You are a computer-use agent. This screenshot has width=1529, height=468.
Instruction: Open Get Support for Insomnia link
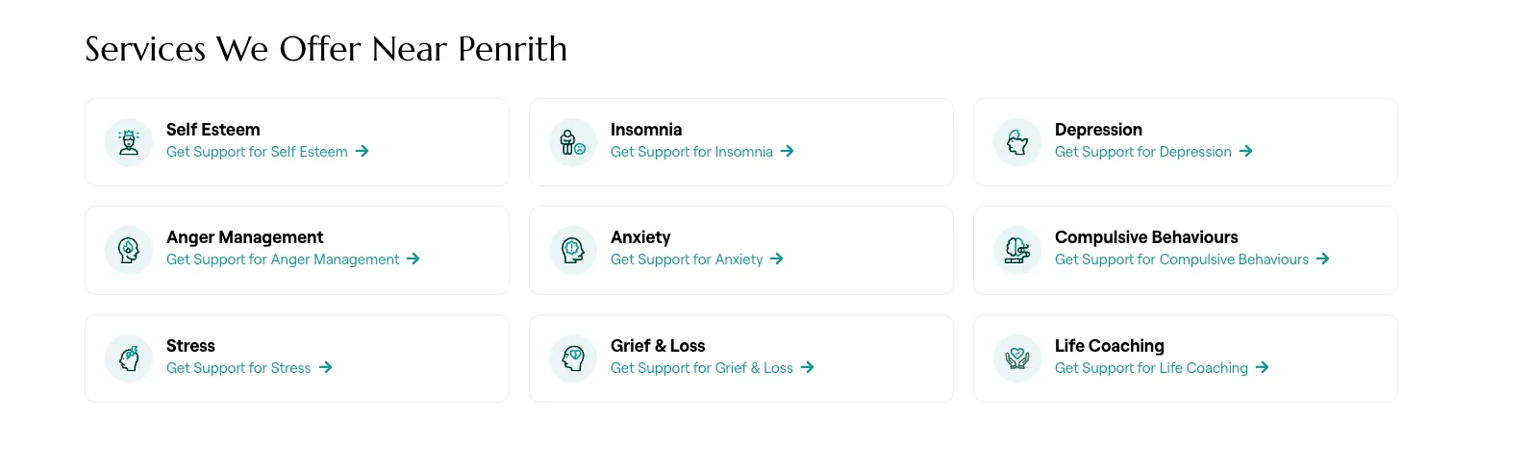701,152
